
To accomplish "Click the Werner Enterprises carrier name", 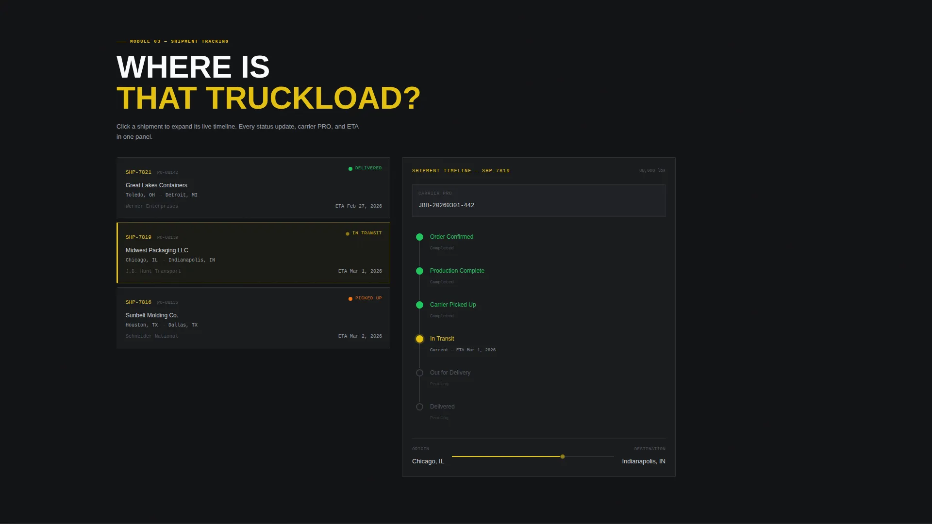I will coord(151,206).
